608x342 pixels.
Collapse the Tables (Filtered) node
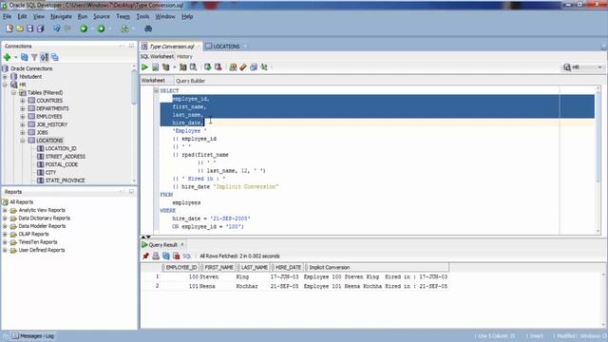[13, 93]
